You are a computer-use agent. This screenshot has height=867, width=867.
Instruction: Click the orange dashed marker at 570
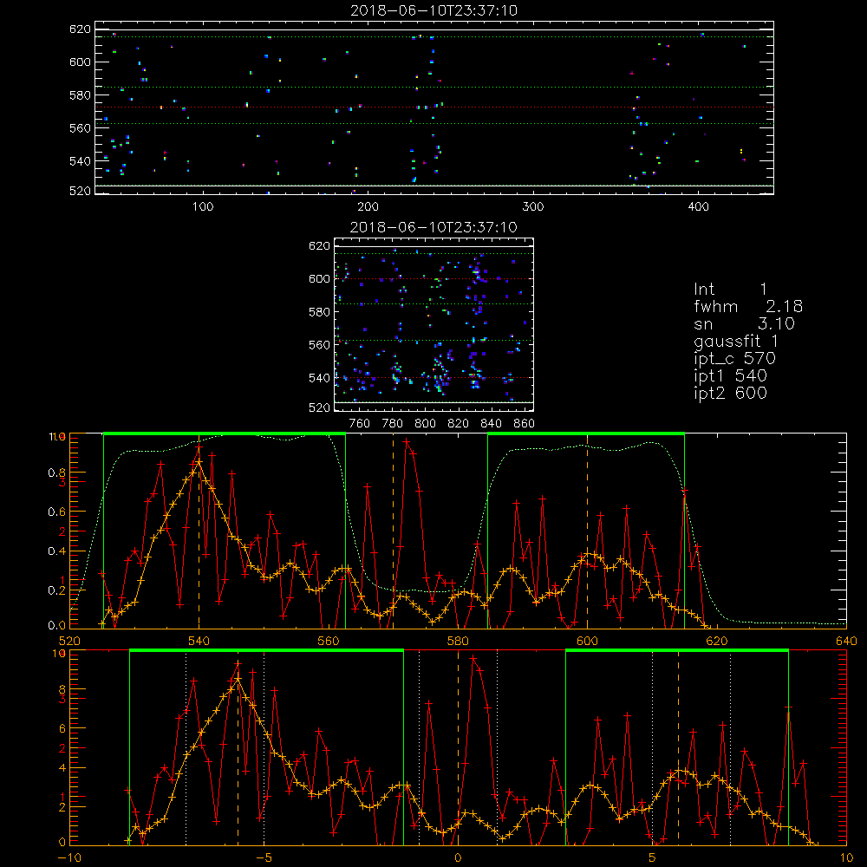[x=393, y=532]
